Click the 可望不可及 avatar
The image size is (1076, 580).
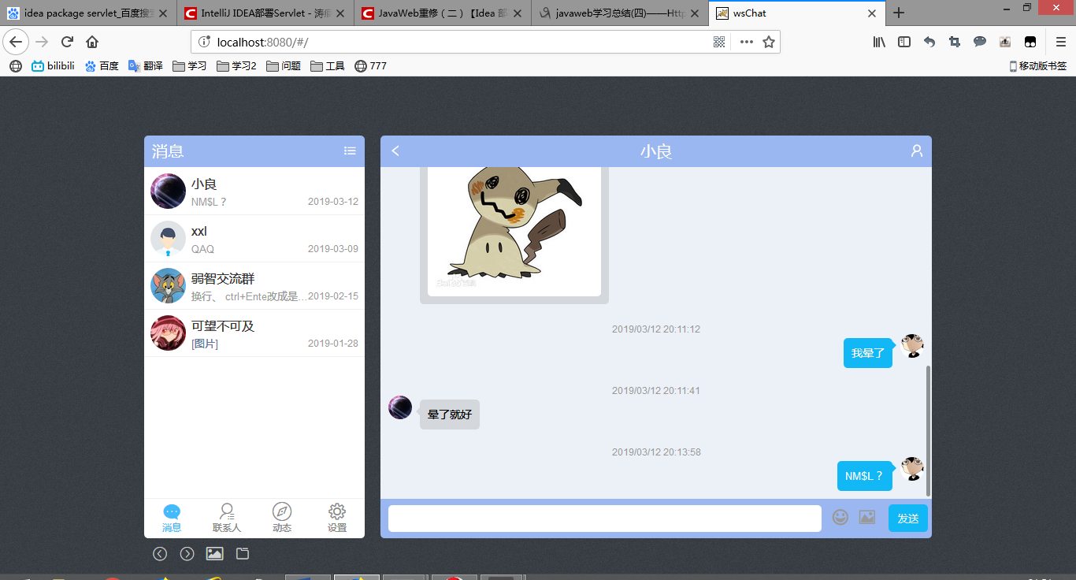tap(168, 333)
